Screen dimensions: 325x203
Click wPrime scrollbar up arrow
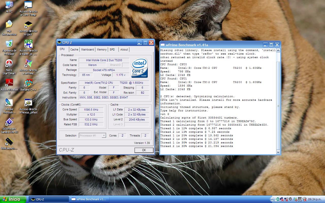click(x=278, y=50)
